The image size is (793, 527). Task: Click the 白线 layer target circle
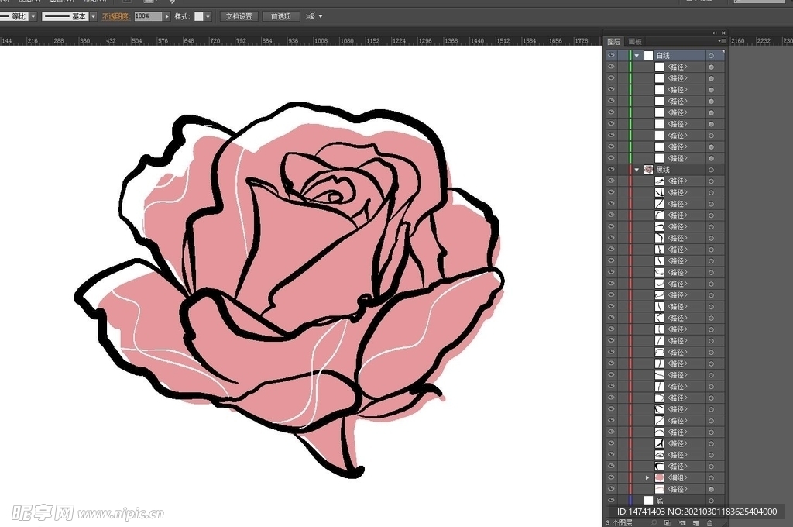[711, 56]
